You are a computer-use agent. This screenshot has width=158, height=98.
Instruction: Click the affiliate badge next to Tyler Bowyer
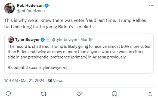(48, 40)
